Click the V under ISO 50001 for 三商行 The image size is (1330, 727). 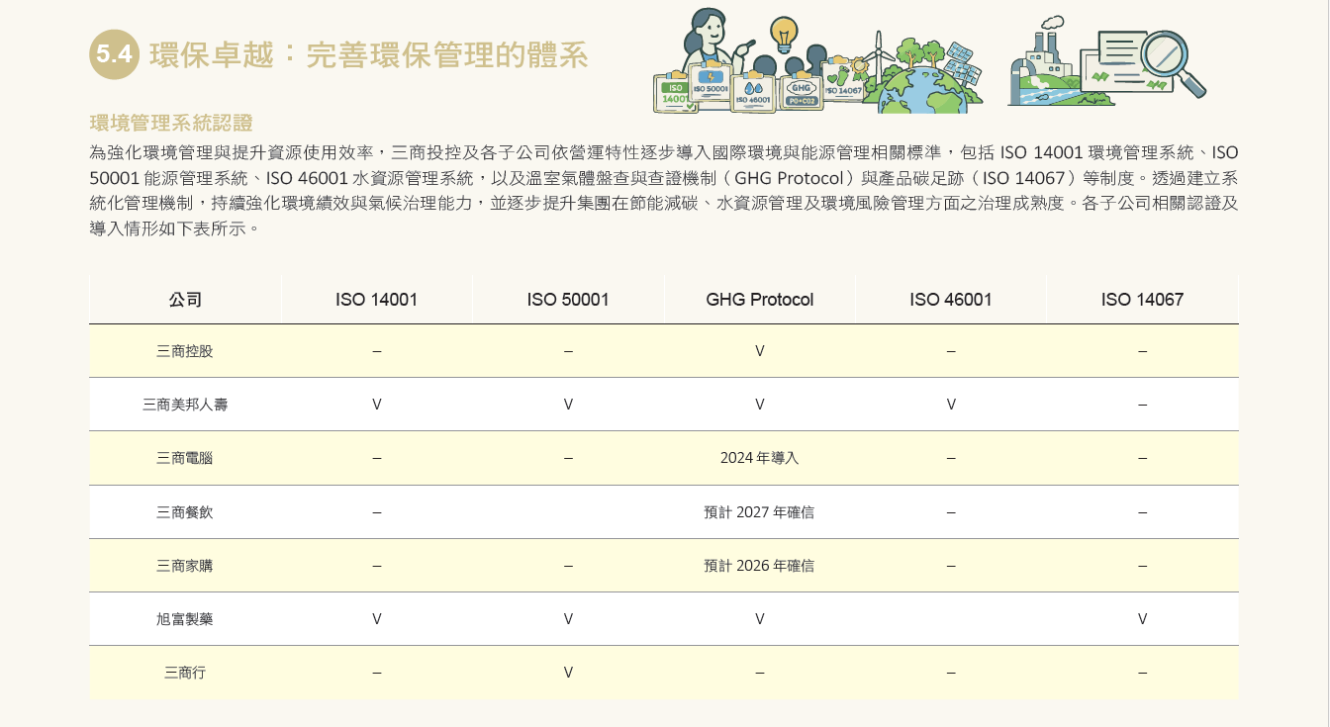click(x=568, y=673)
